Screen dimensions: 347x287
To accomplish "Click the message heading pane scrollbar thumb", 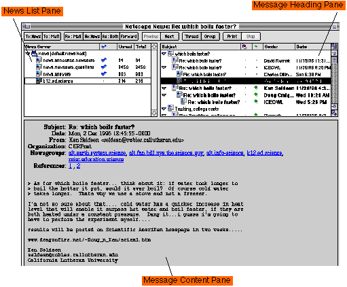I will click(334, 60).
